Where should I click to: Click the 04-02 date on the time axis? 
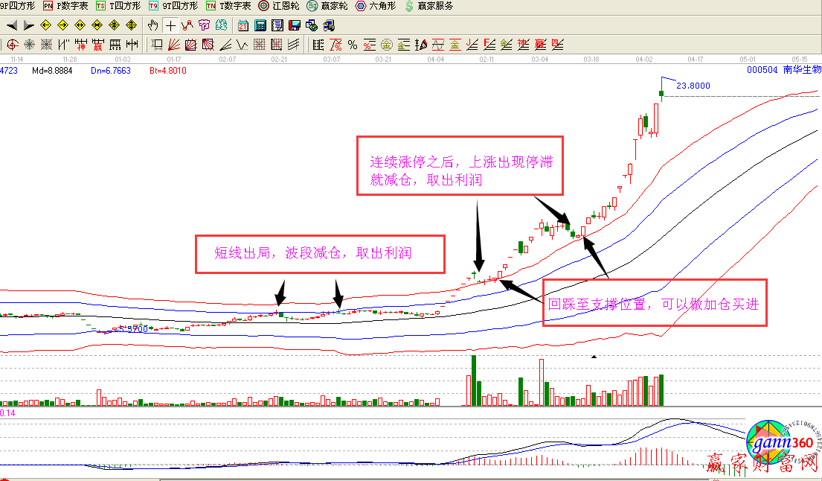tap(644, 60)
